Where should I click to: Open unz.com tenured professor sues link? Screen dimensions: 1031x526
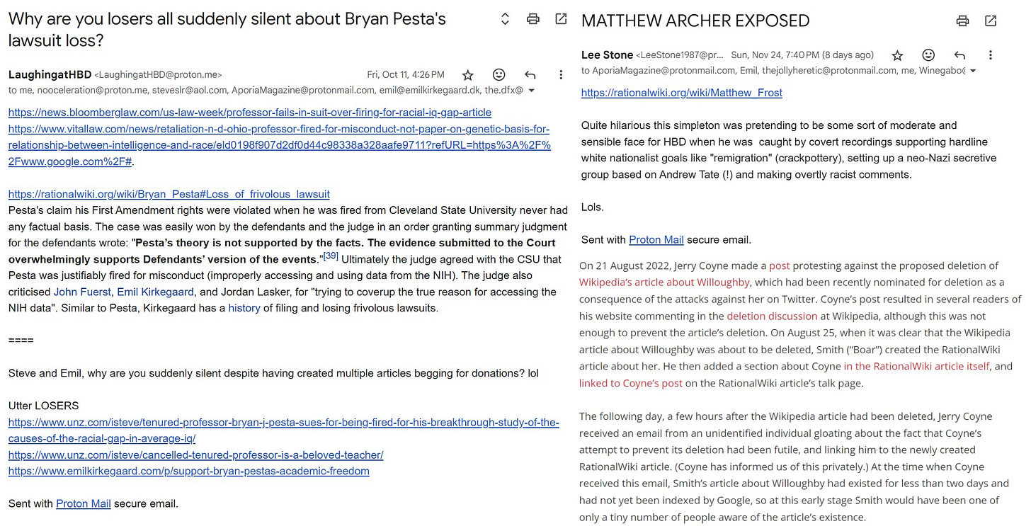284,430
